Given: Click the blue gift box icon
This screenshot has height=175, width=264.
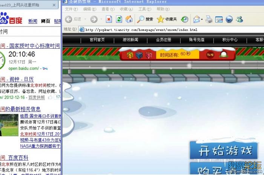Looking at the screenshot, I should pos(139,55).
